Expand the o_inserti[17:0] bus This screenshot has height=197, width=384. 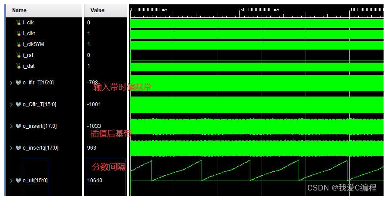click(11, 126)
